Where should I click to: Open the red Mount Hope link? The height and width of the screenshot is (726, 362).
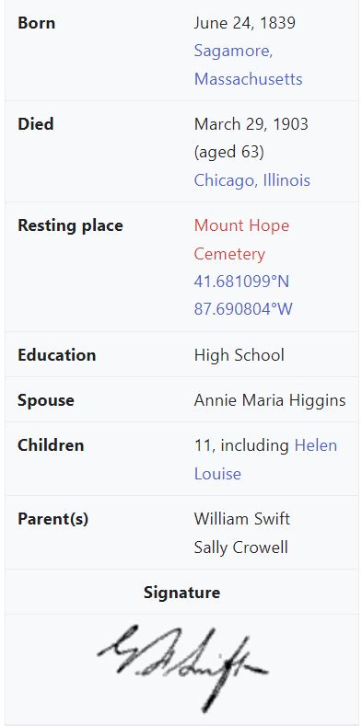click(241, 225)
